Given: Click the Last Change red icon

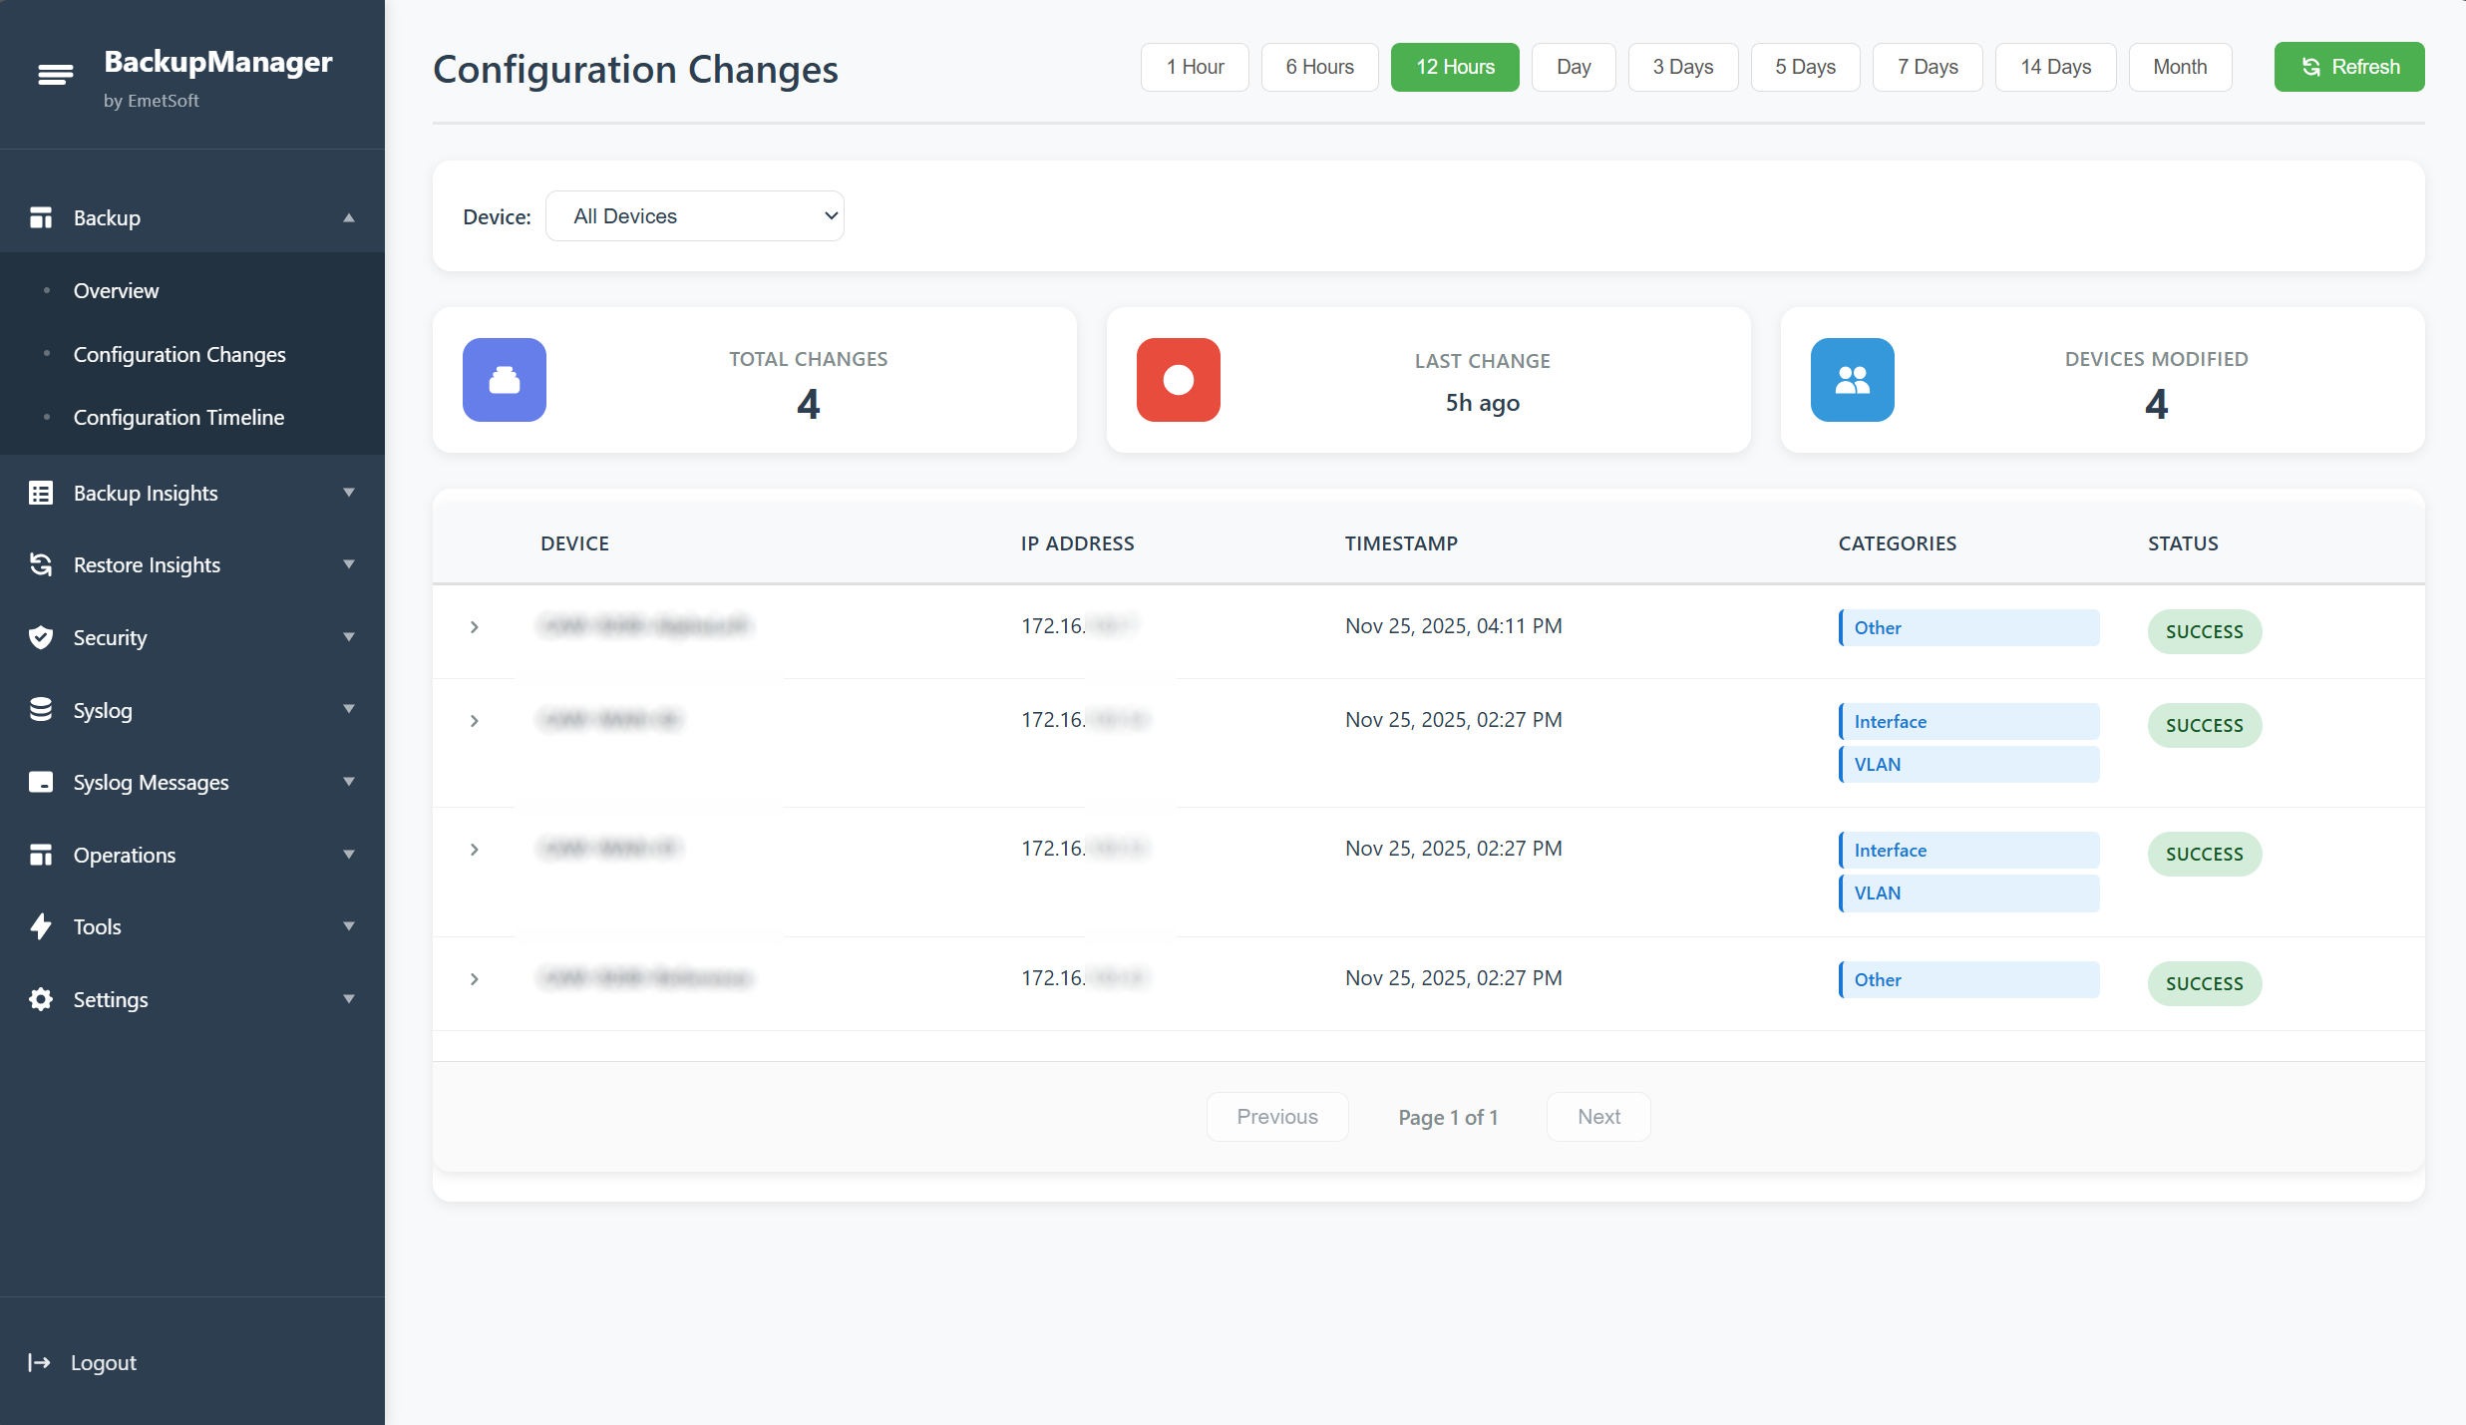Looking at the screenshot, I should (1179, 380).
